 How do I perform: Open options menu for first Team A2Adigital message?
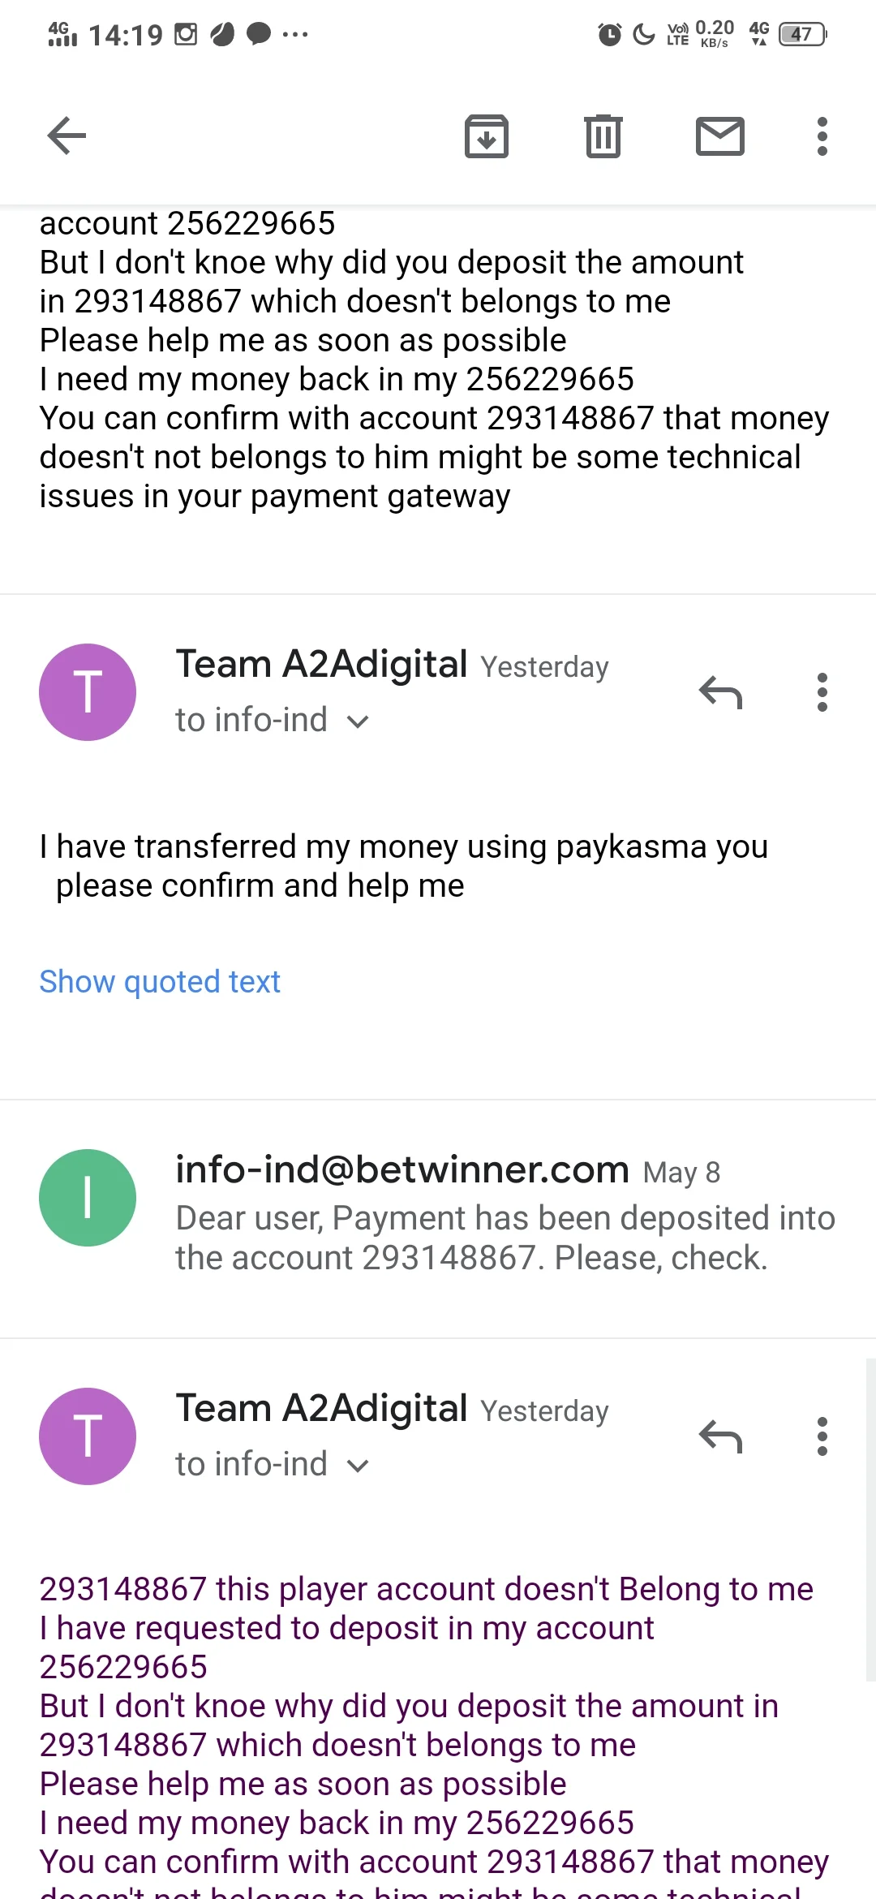point(822,692)
